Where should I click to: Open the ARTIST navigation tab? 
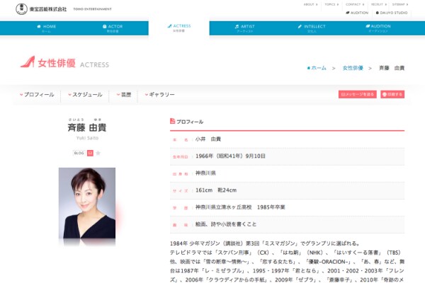coord(245,28)
